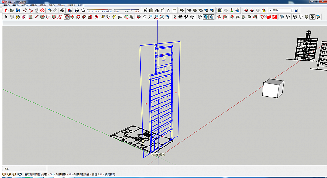
Task: Select the pink Eraser tool
Action: coord(24,17)
